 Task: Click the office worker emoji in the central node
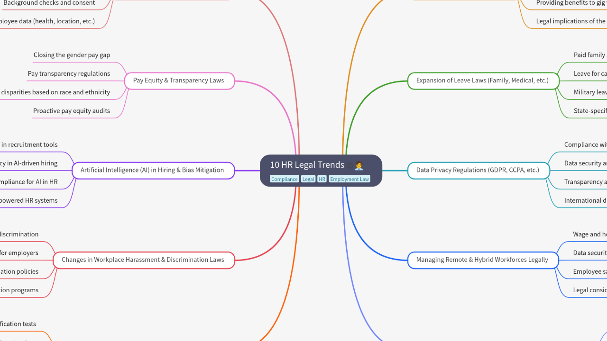(x=359, y=165)
